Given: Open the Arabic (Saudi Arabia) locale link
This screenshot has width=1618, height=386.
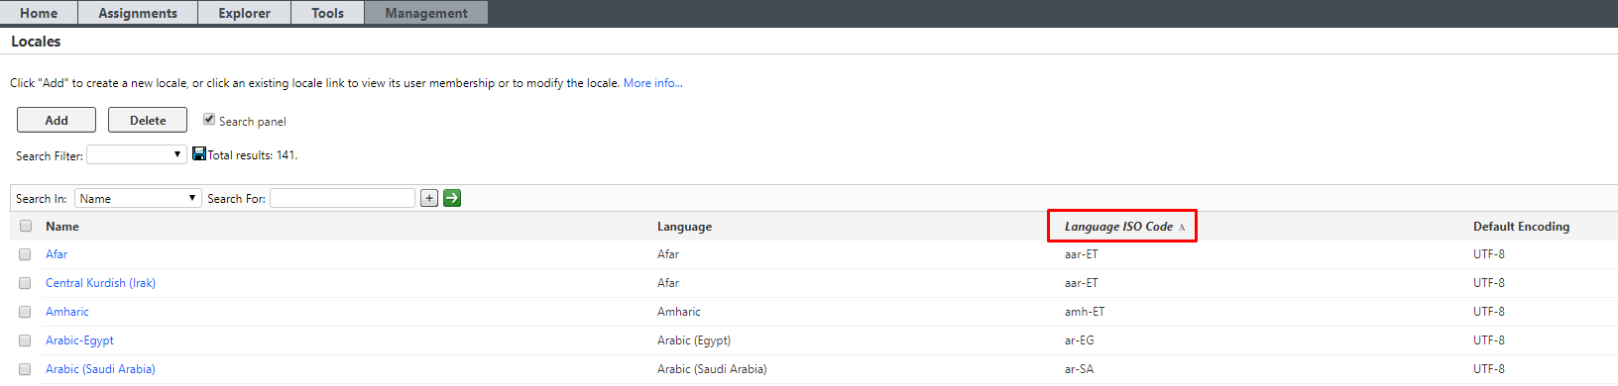Looking at the screenshot, I should coord(100,369).
